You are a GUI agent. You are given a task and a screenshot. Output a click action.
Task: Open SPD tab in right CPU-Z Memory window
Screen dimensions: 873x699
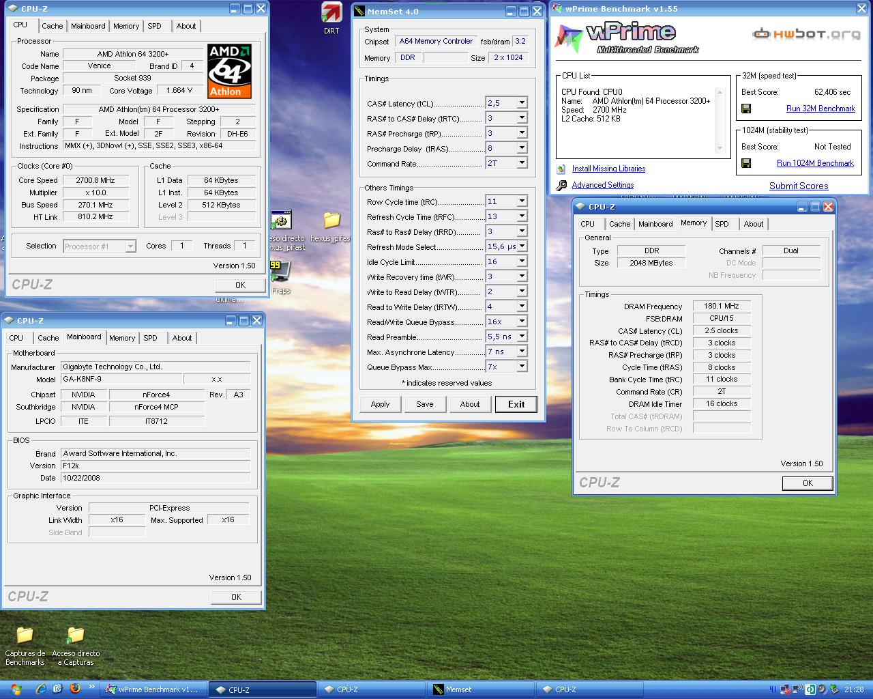click(722, 224)
